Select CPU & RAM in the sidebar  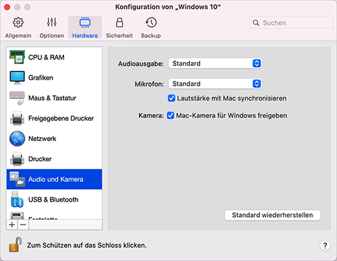(54, 57)
